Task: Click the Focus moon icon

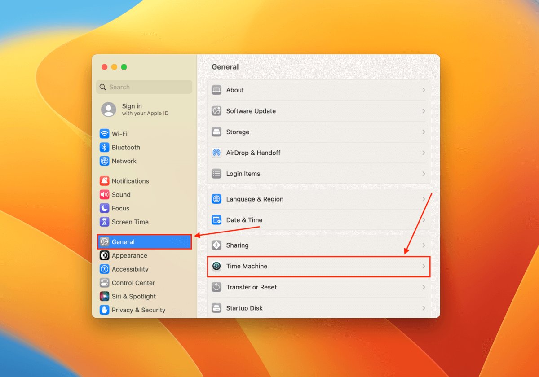Action: click(x=105, y=208)
